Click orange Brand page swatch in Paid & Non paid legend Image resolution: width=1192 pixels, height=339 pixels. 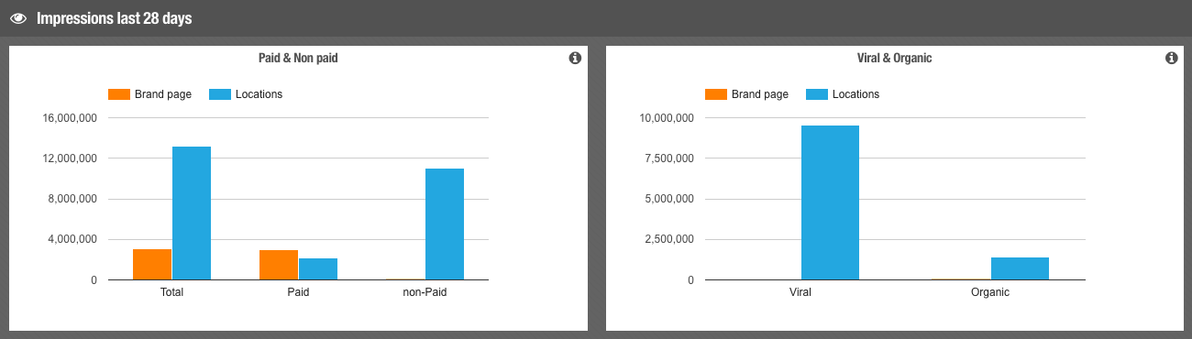point(119,94)
